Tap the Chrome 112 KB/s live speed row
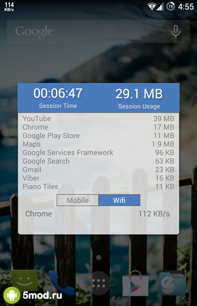197x306 pixels. coord(97,214)
